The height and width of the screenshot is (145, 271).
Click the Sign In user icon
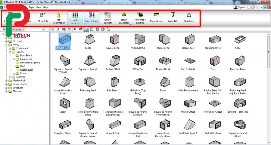click(236, 7)
